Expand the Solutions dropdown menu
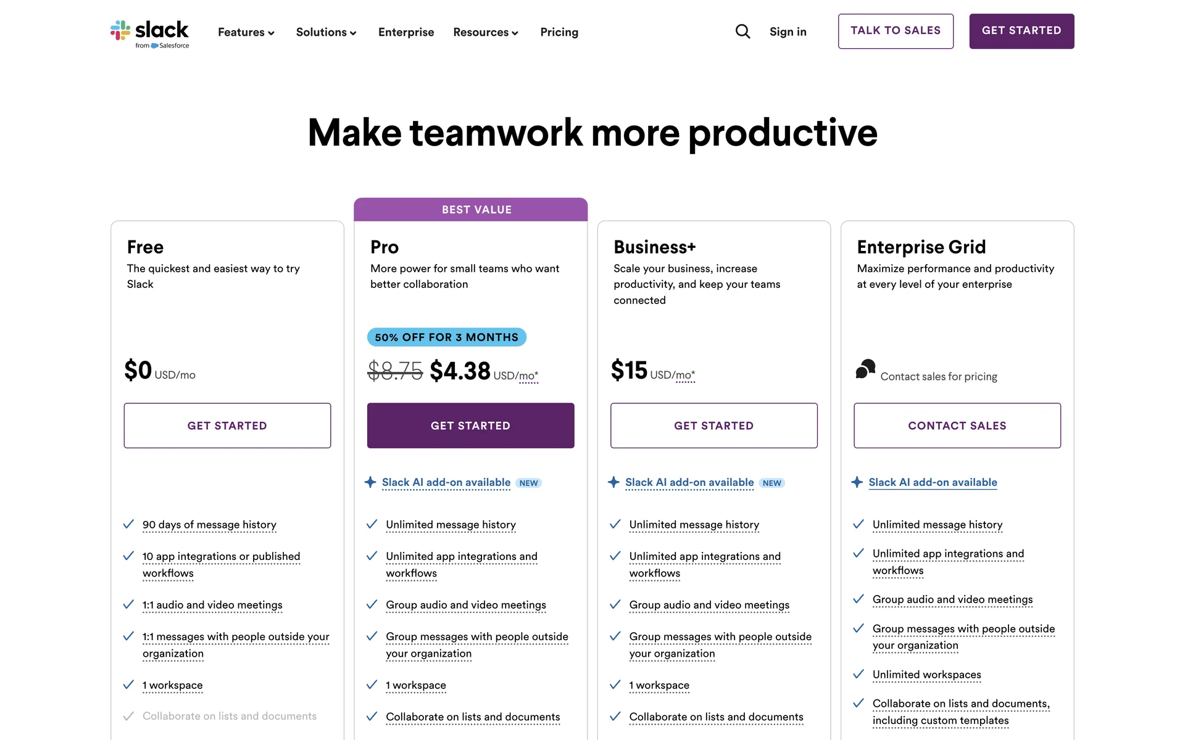 326,32
